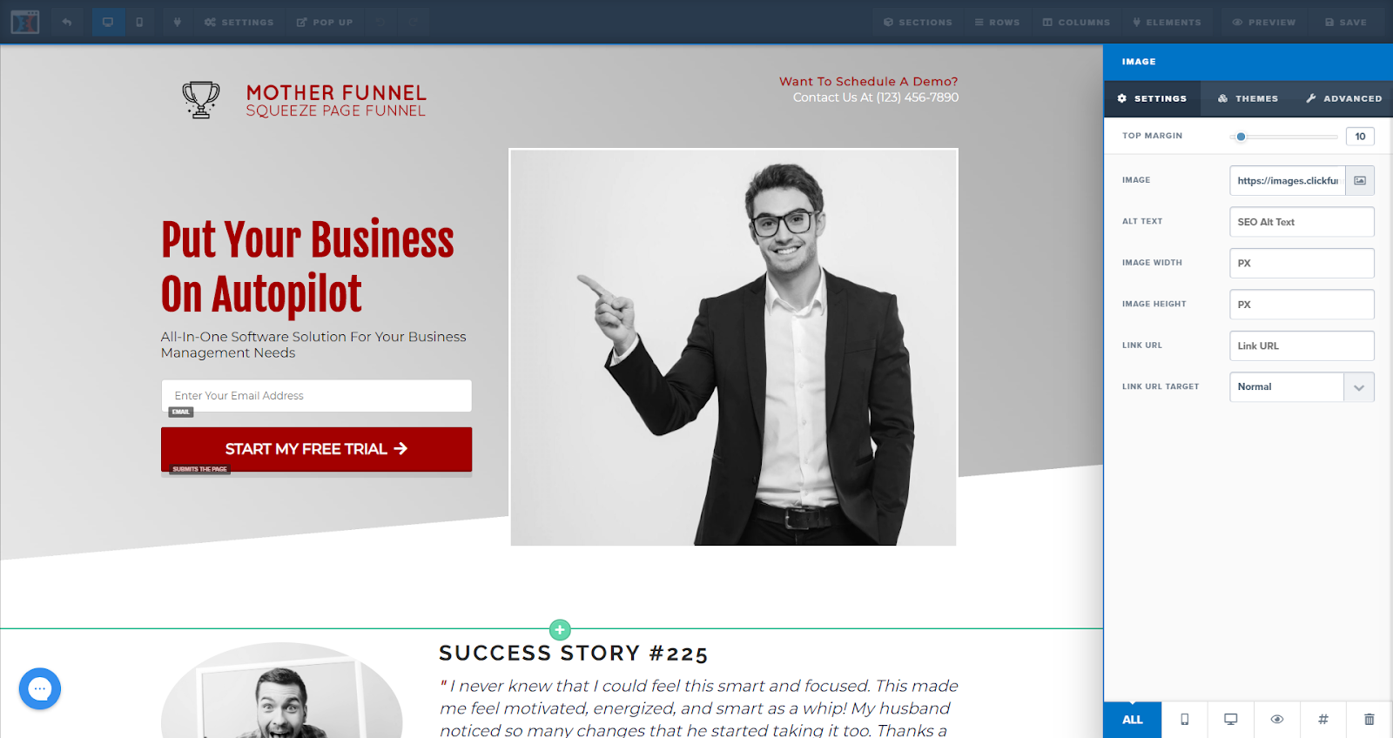The width and height of the screenshot is (1393, 738).
Task: Switch to mobile view icon in top toolbar
Action: [x=139, y=22]
